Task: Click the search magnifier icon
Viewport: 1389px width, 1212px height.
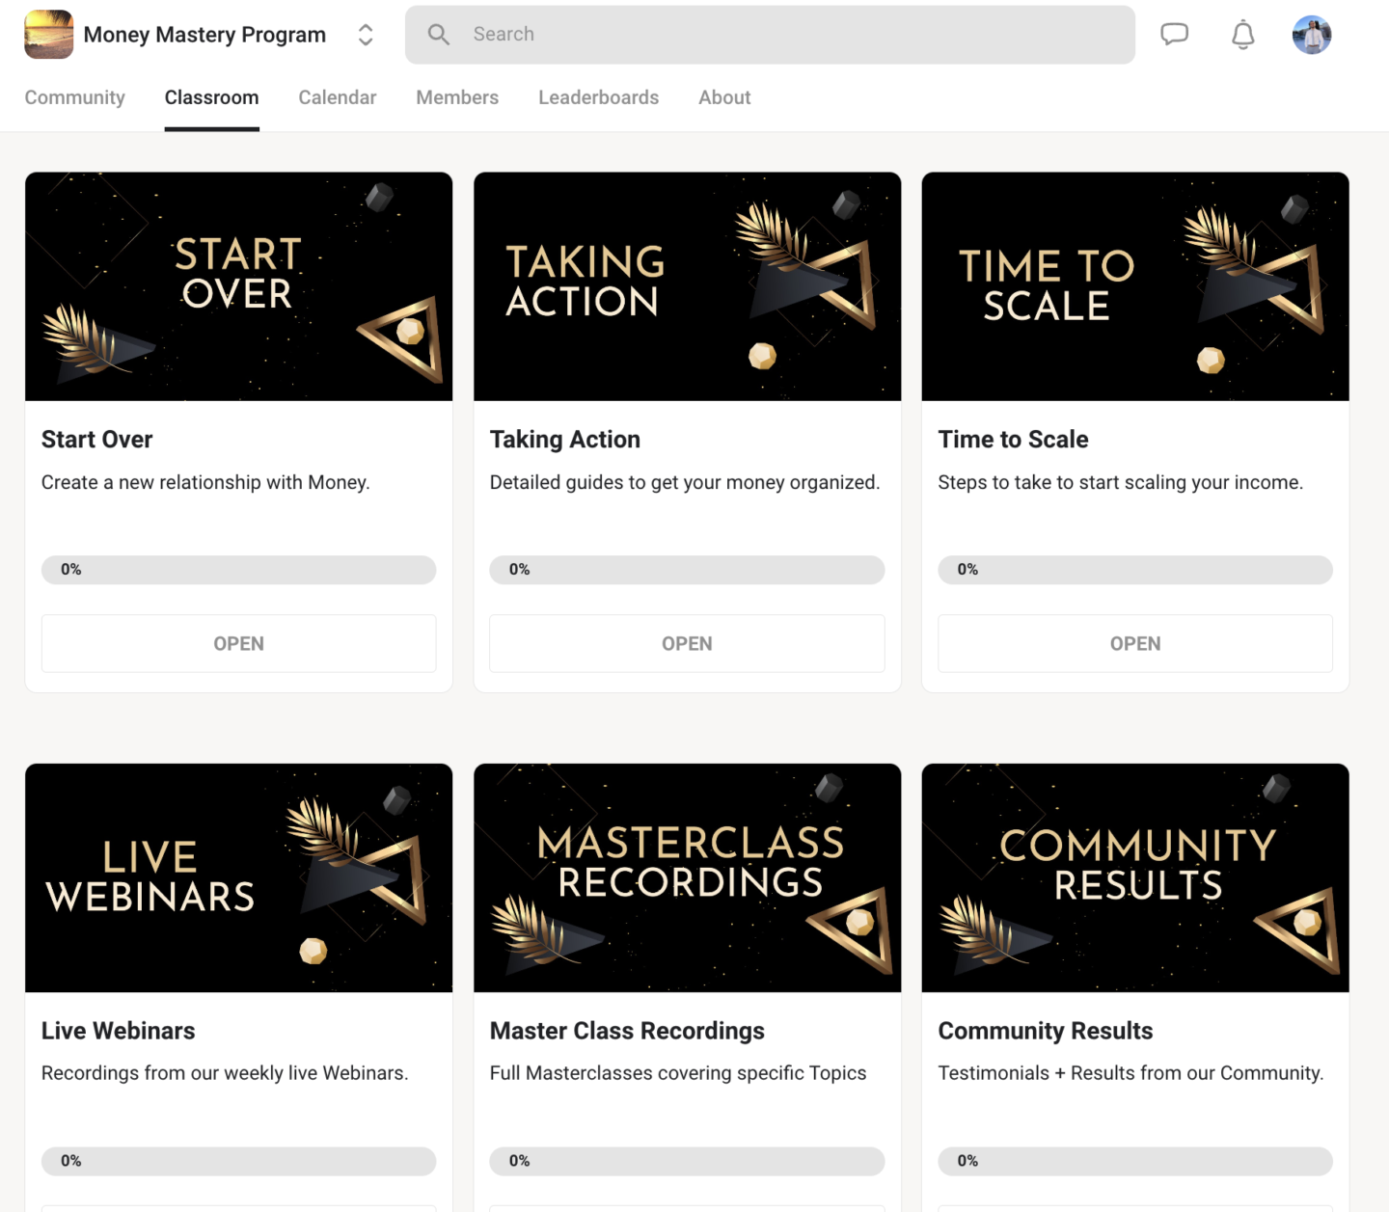Action: [439, 35]
